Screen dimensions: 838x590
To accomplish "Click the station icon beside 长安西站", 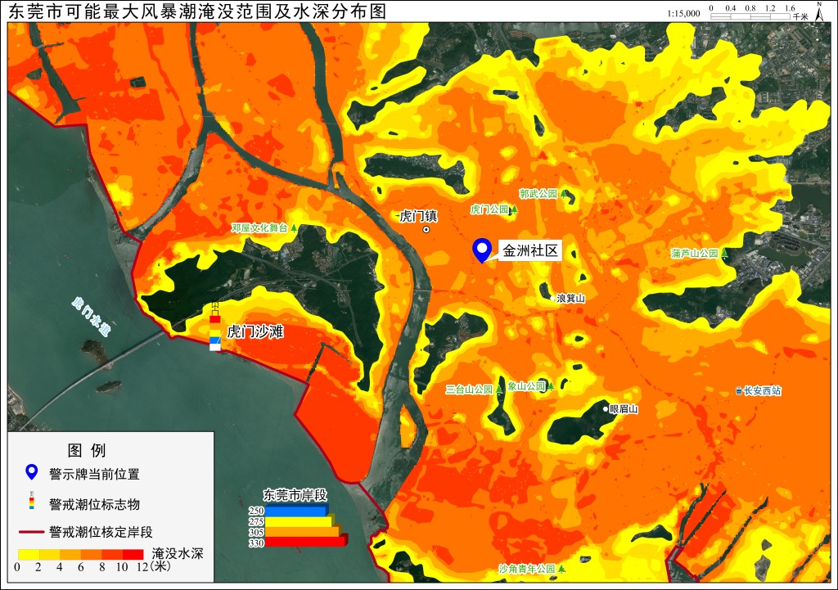I will 739,390.
